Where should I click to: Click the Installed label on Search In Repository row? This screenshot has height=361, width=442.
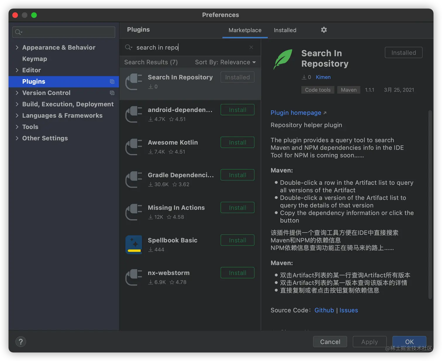(237, 77)
